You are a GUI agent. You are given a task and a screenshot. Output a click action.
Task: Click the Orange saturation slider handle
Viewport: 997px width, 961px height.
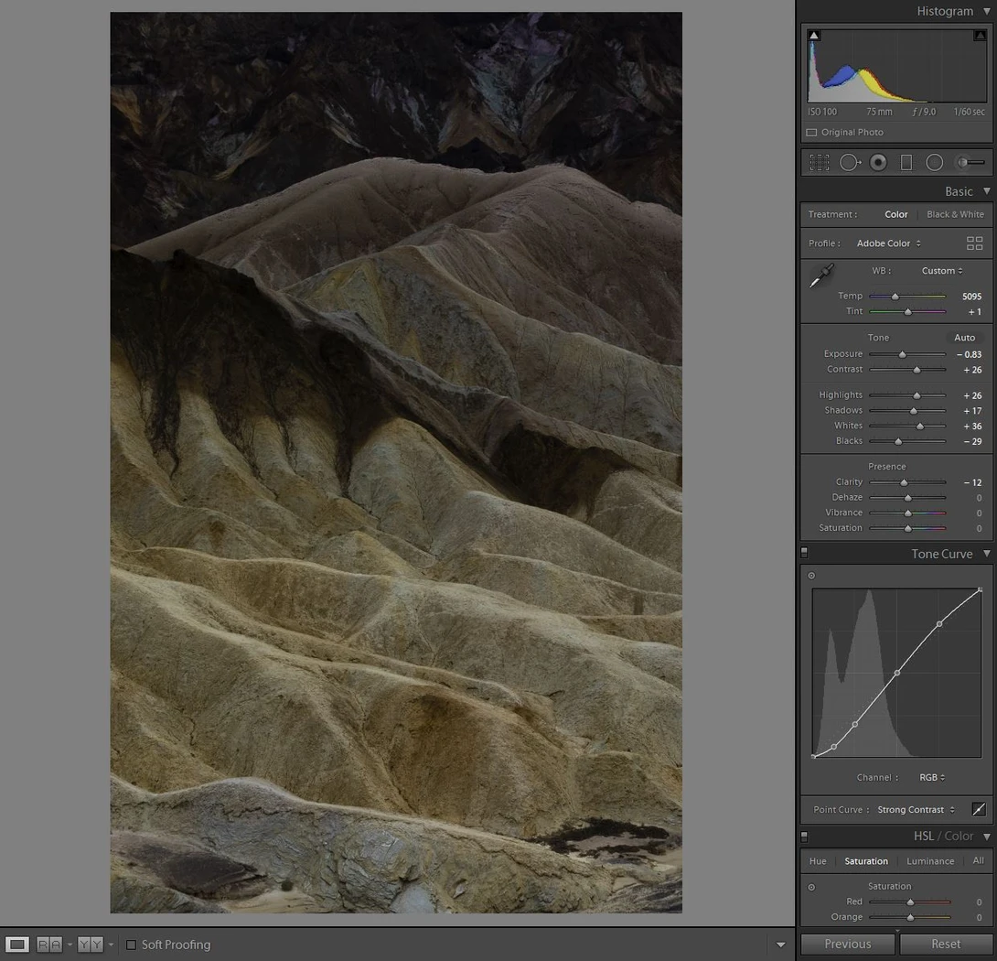tap(910, 918)
